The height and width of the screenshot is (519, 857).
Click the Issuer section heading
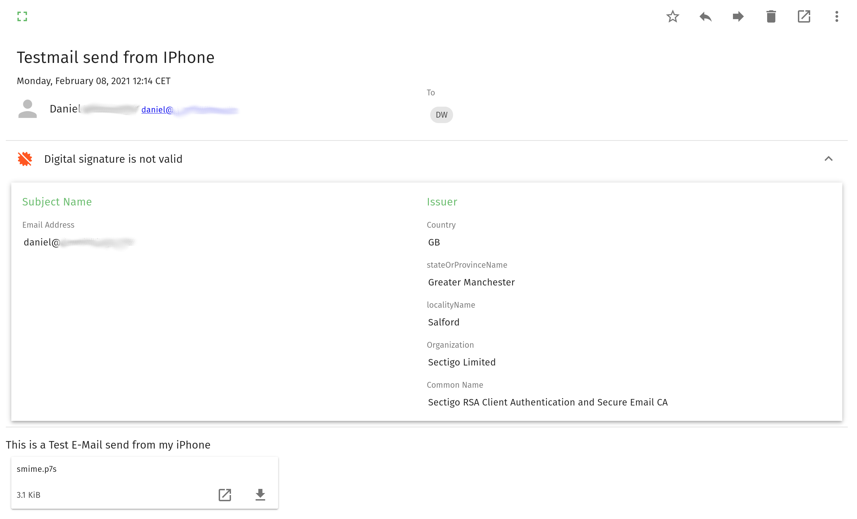tap(442, 202)
